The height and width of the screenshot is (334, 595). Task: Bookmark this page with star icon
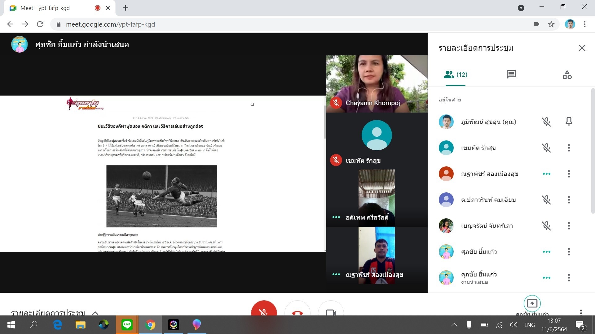(551, 24)
